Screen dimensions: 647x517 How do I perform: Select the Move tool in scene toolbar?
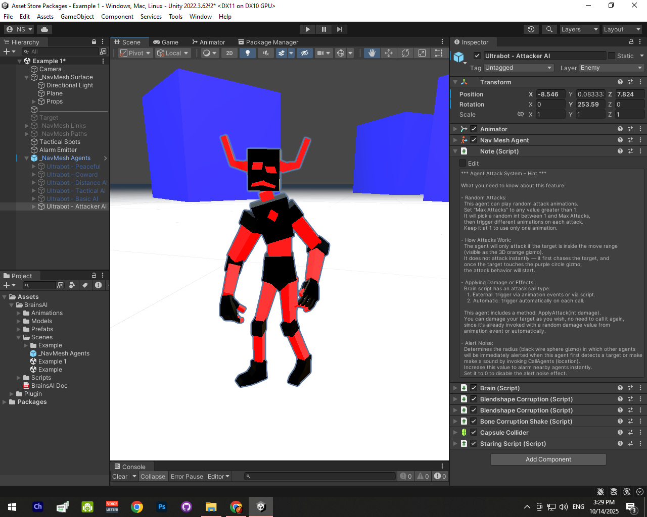(389, 53)
